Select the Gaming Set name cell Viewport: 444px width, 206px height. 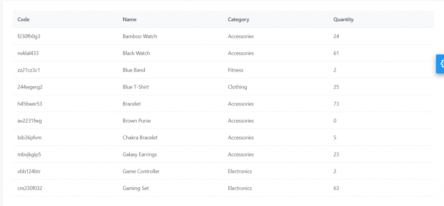136,188
